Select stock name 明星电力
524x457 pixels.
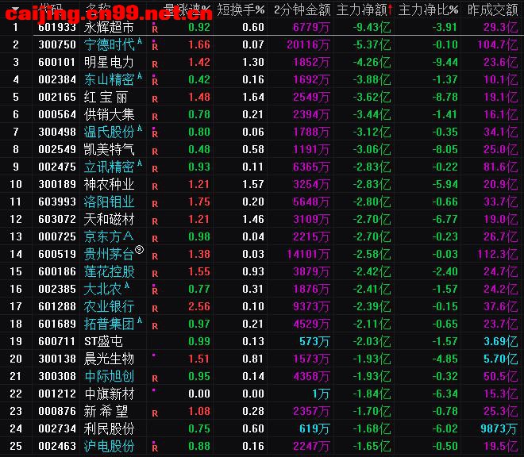109,62
